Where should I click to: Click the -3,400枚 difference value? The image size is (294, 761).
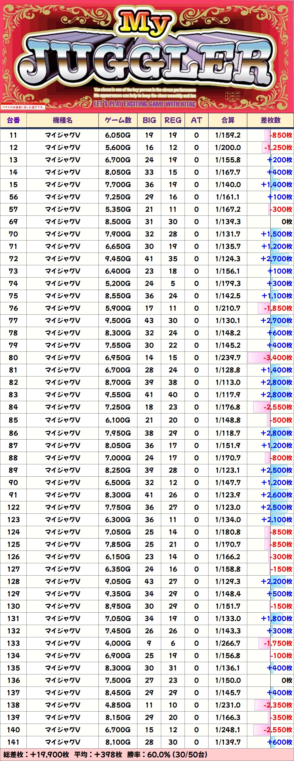pos(278,358)
